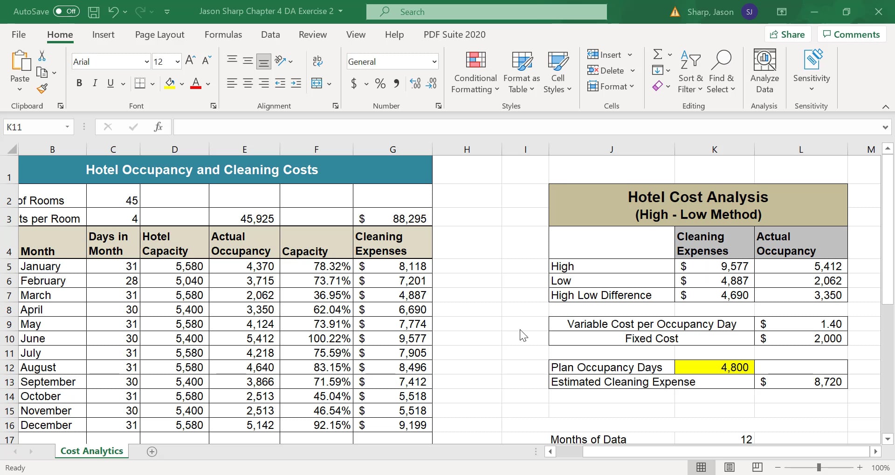The width and height of the screenshot is (895, 475).
Task: Open the Insert ribbon tab
Action: point(103,34)
